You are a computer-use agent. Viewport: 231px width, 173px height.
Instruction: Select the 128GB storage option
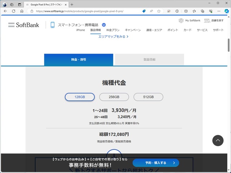click(x=80, y=97)
